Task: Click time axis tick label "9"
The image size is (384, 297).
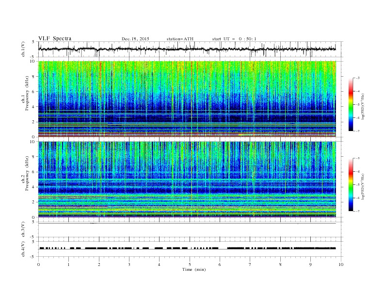Action: pyautogui.click(x=310, y=264)
